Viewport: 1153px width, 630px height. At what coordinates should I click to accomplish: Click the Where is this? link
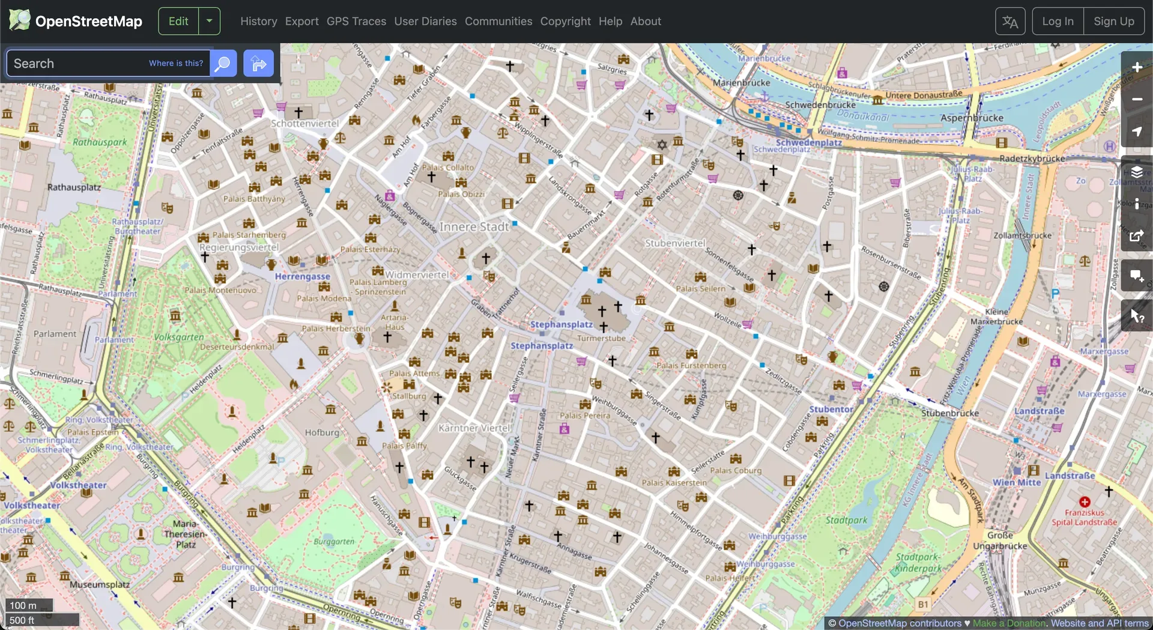point(175,63)
